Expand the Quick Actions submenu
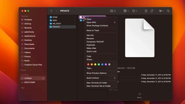This screenshot has height=104, width=185. coord(101,78)
